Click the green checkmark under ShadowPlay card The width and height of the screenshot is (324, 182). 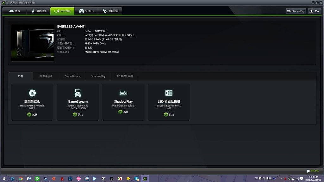click(120, 112)
